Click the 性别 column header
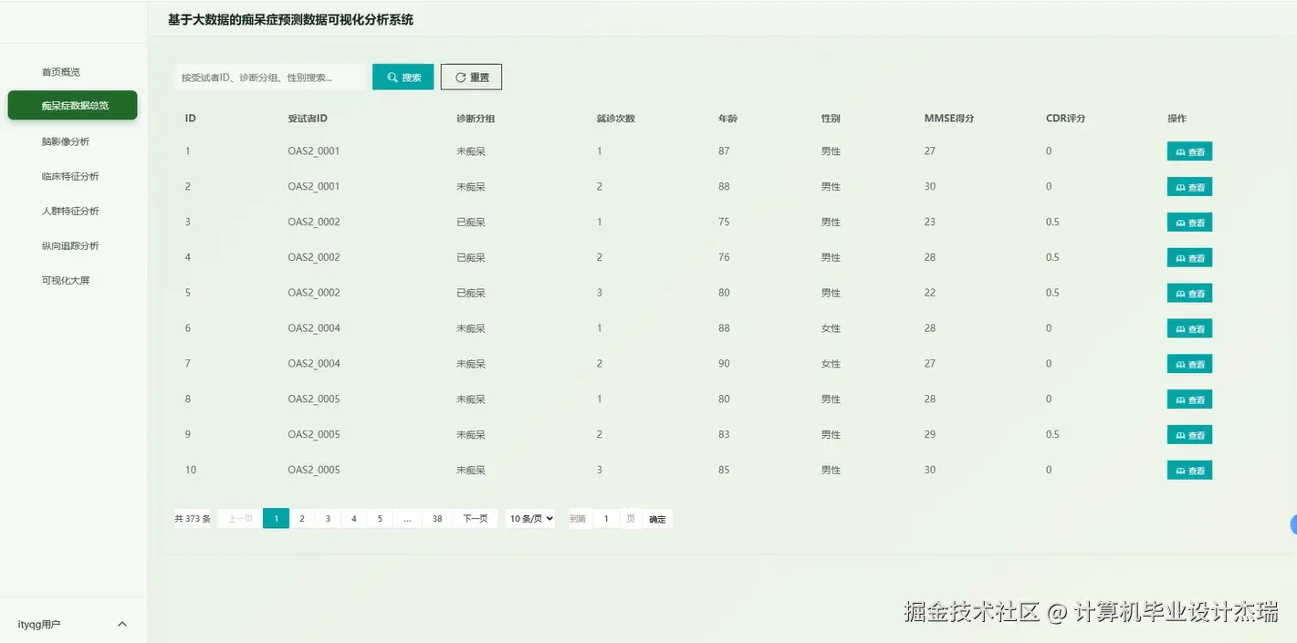 point(831,119)
